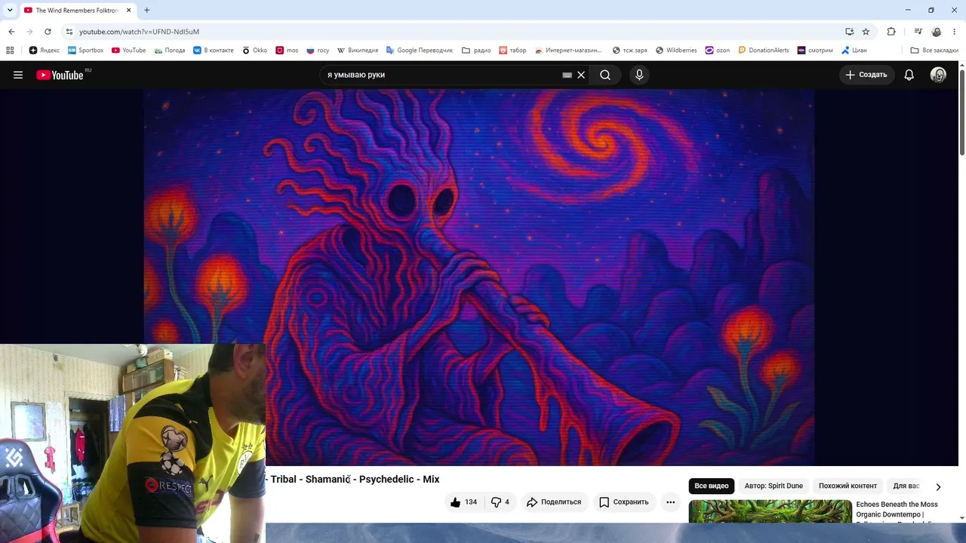This screenshot has height=543, width=966.
Task: Open the Циан bookmark
Action: [854, 51]
